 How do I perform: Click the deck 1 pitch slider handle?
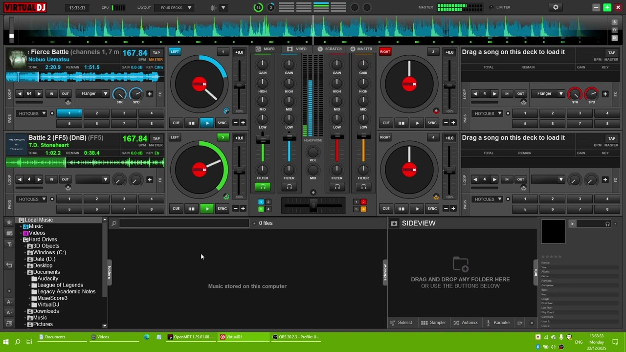[239, 86]
